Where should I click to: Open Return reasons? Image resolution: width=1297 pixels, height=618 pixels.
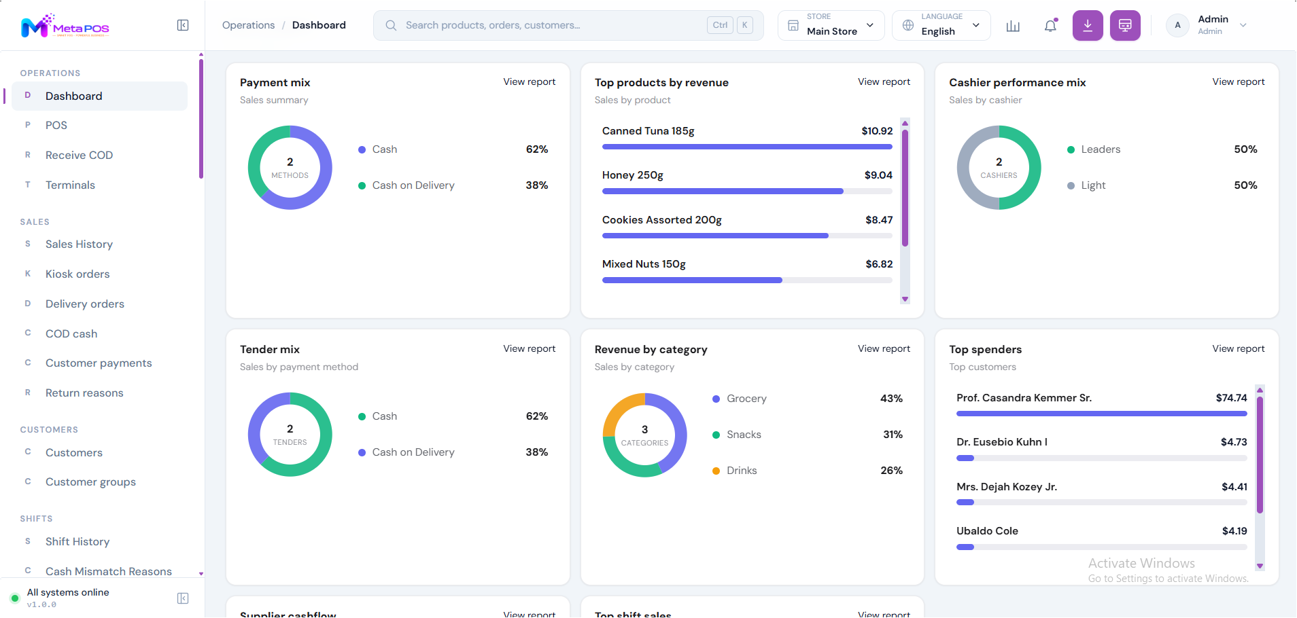[99, 393]
